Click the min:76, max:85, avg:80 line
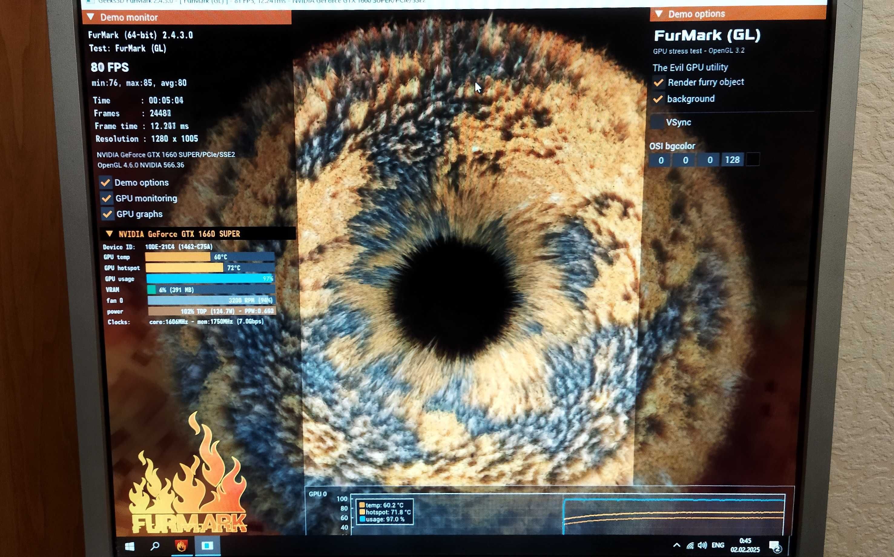Viewport: 894px width, 557px height. pos(139,83)
